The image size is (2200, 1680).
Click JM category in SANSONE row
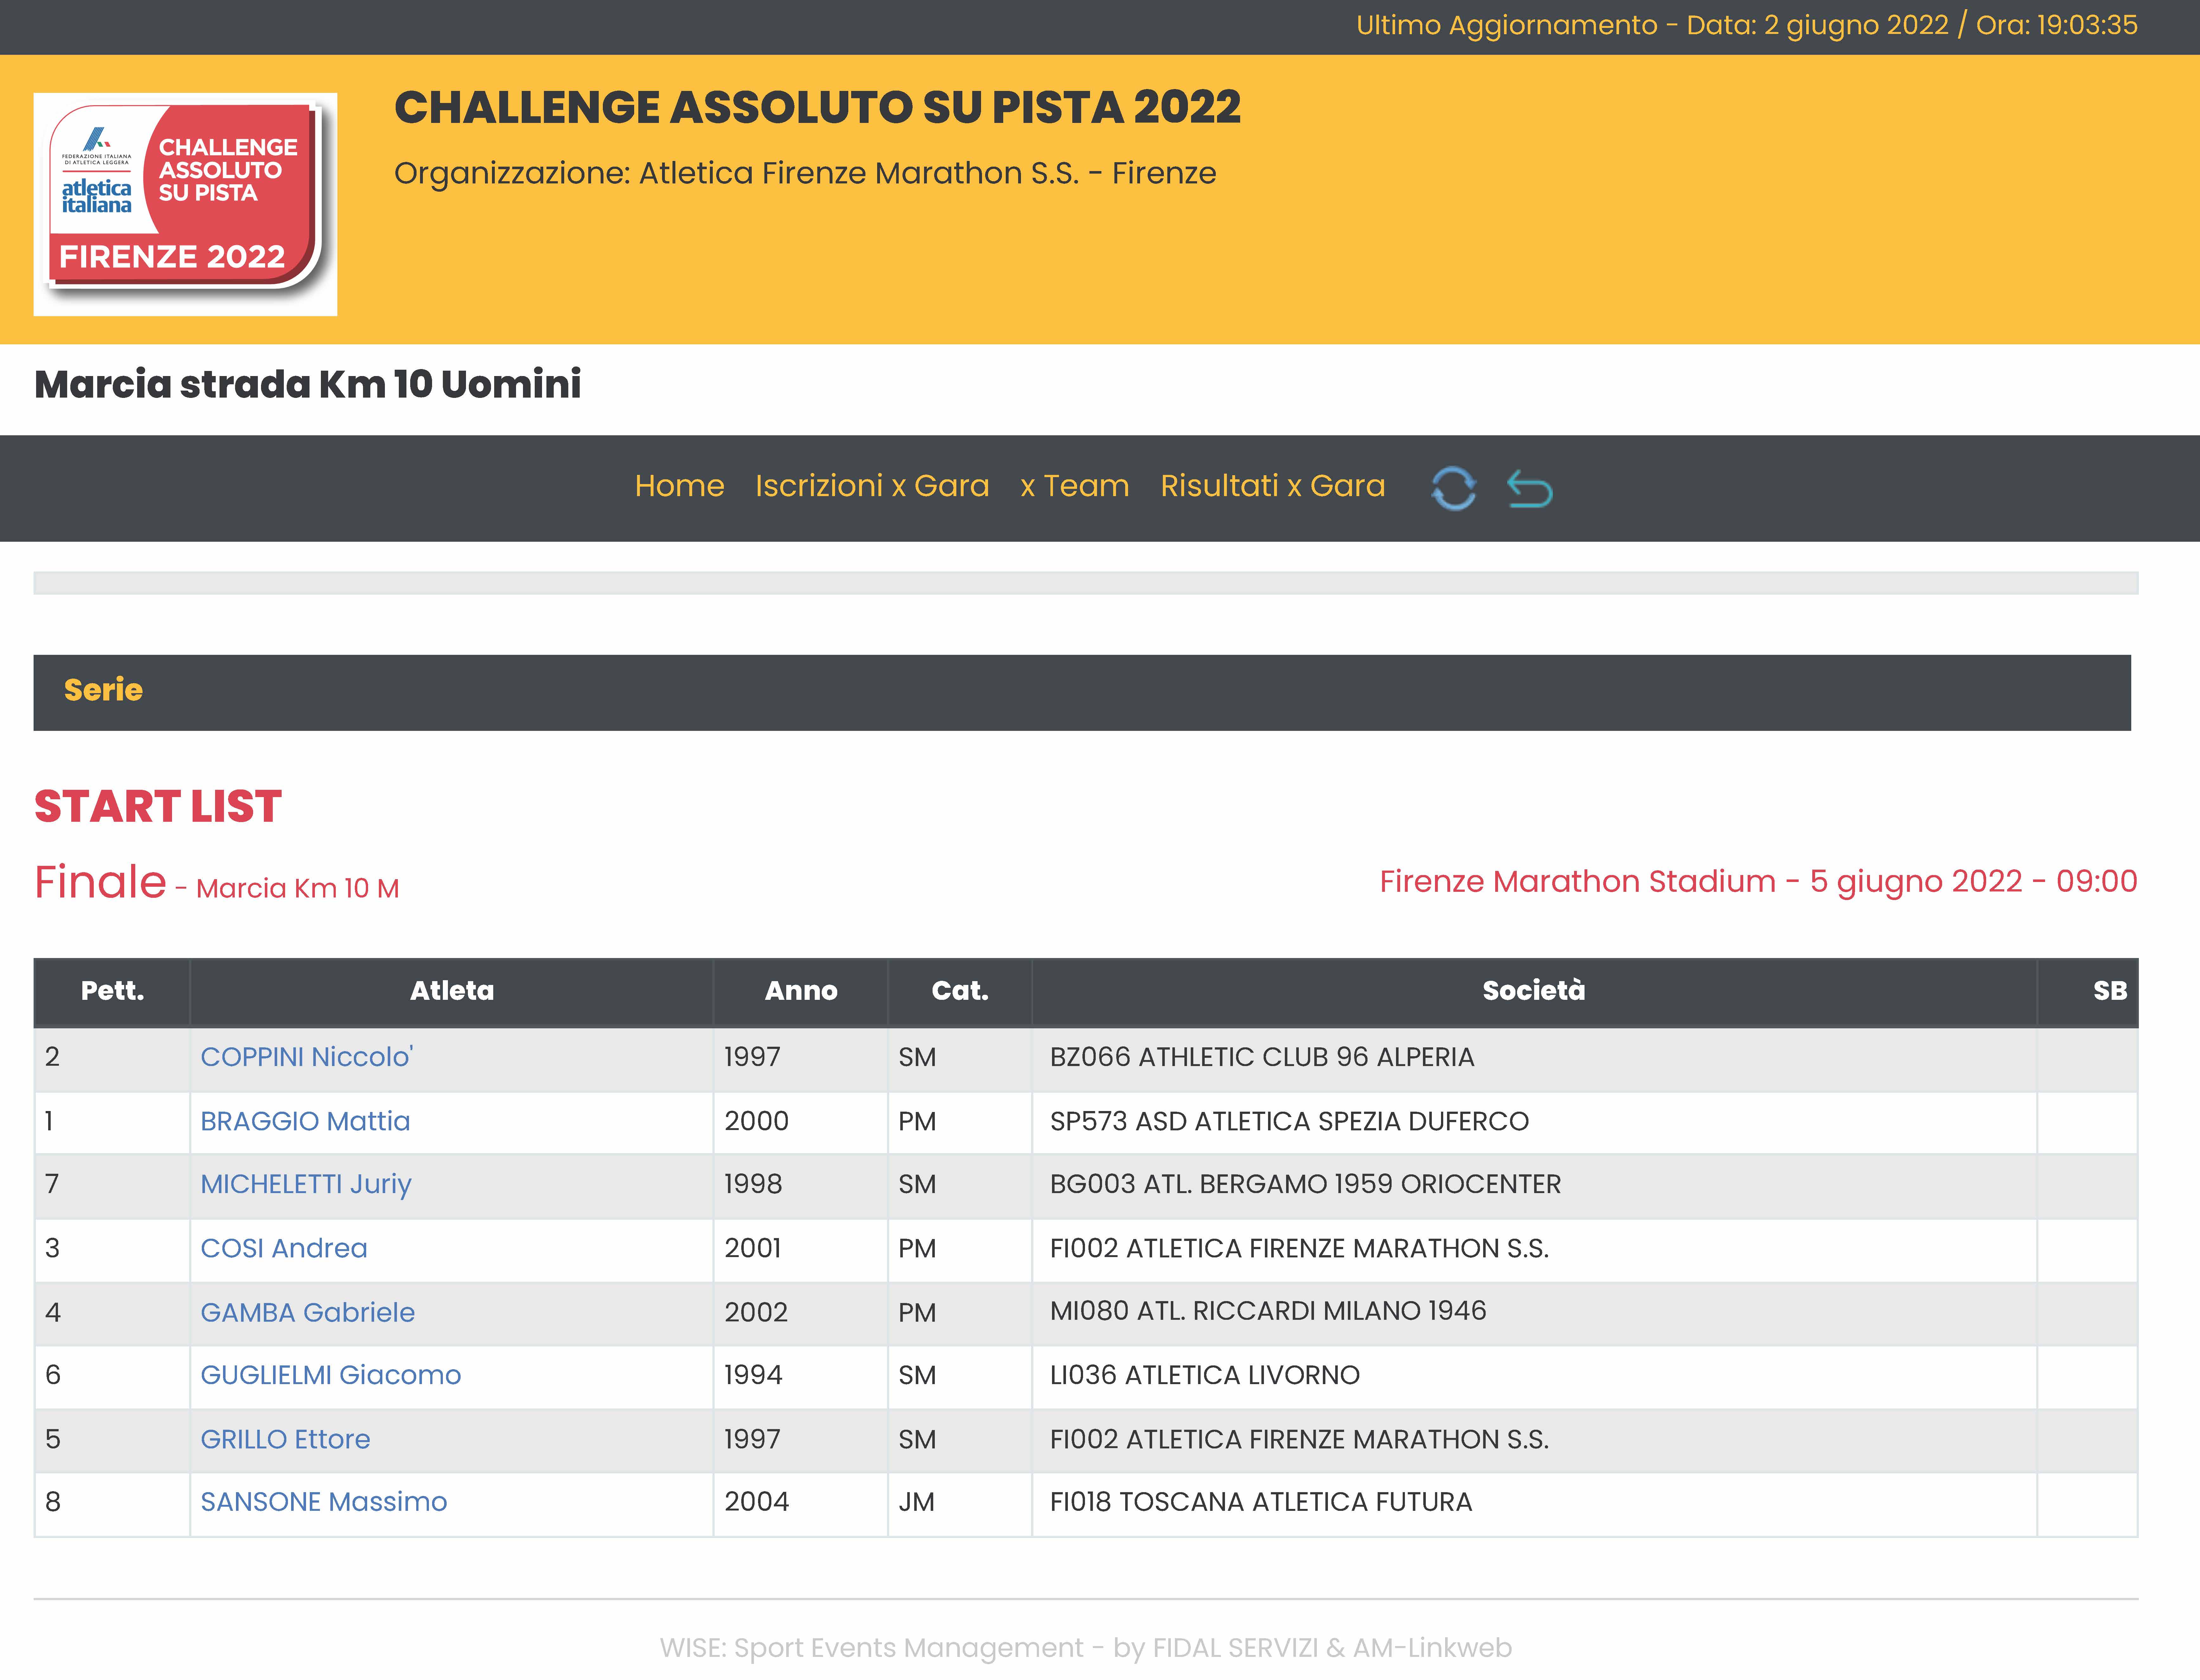[x=916, y=1502]
